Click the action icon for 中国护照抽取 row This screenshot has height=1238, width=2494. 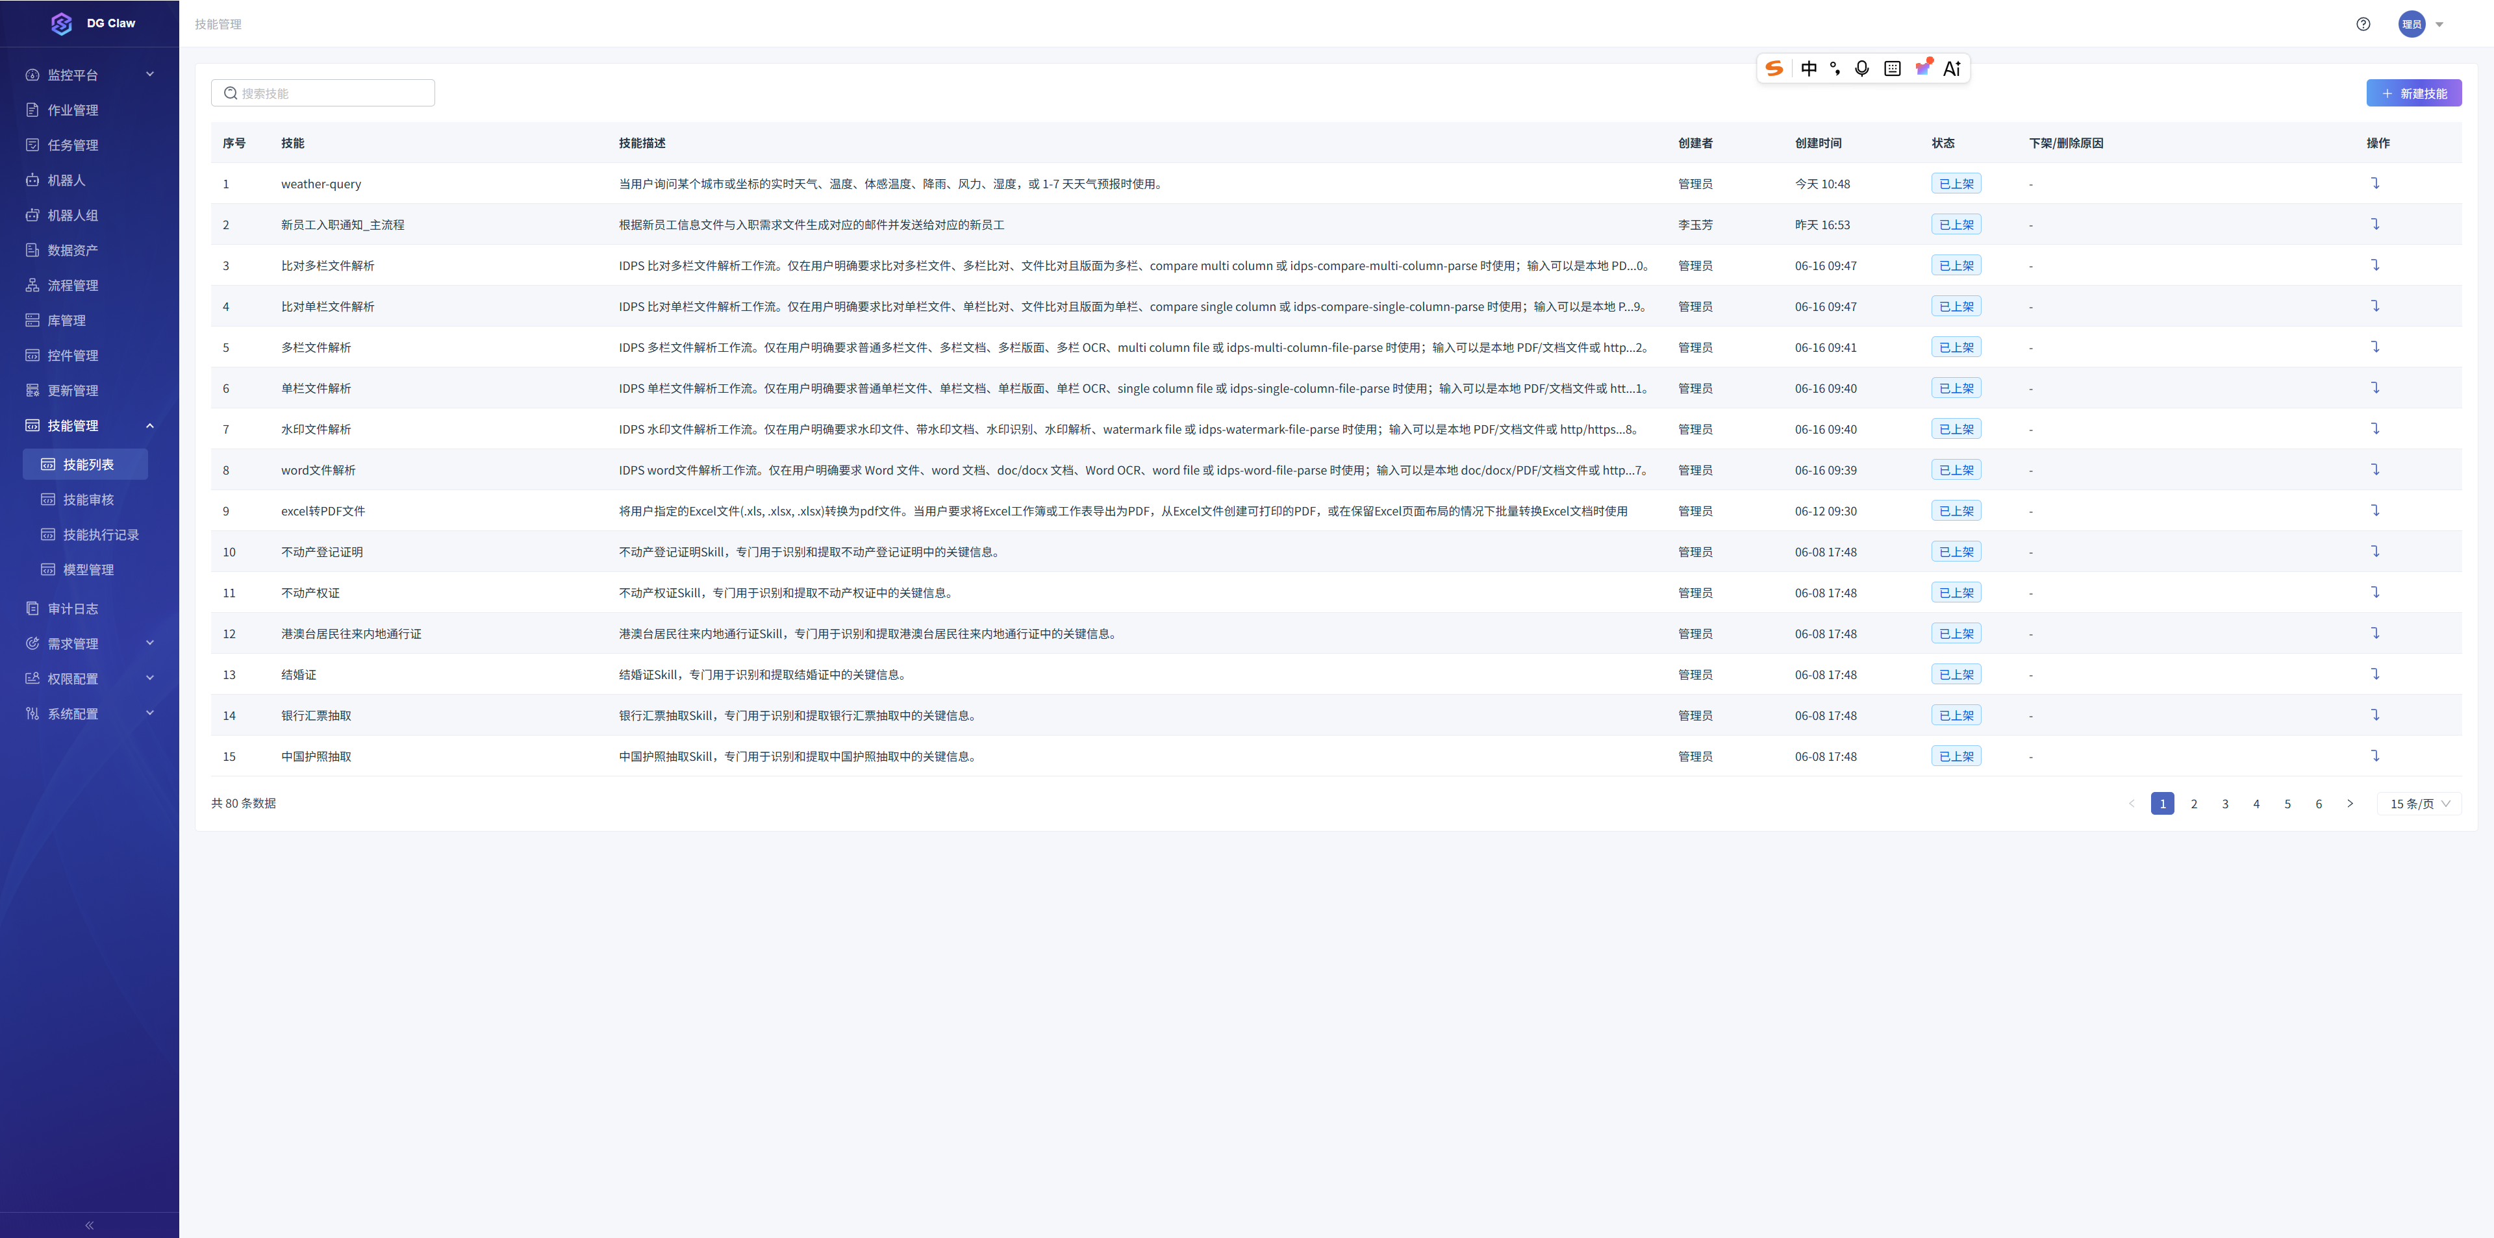tap(2375, 755)
